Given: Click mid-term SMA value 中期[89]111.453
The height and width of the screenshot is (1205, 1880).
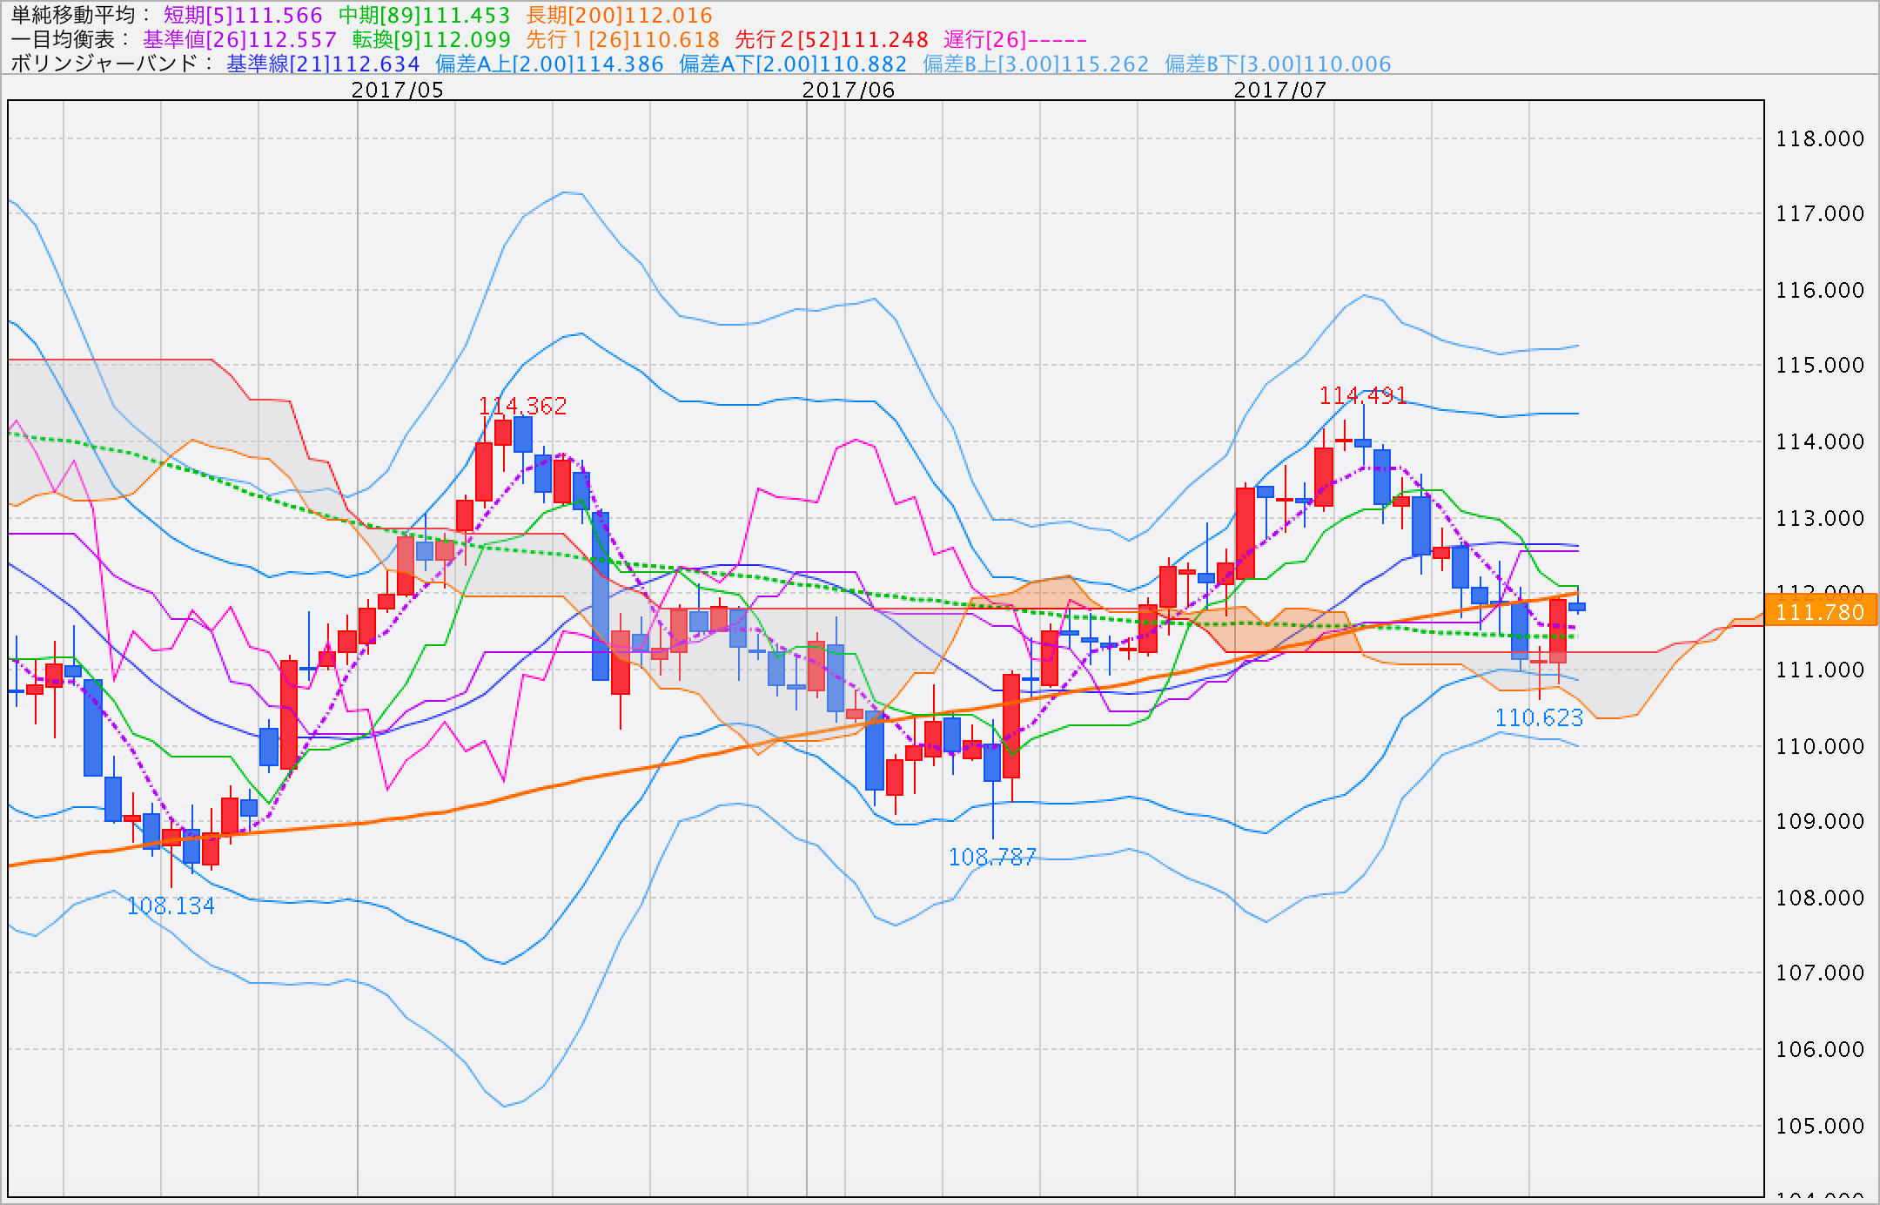Looking at the screenshot, I should tap(424, 15).
